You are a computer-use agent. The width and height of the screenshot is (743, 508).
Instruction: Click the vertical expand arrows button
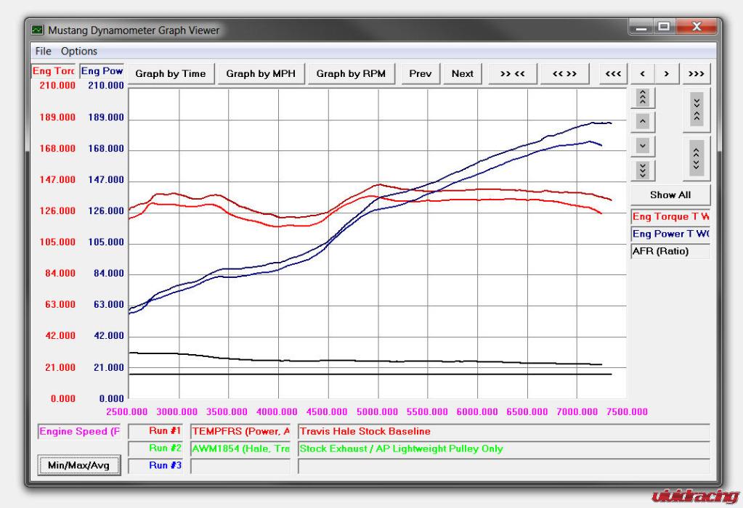(x=697, y=158)
